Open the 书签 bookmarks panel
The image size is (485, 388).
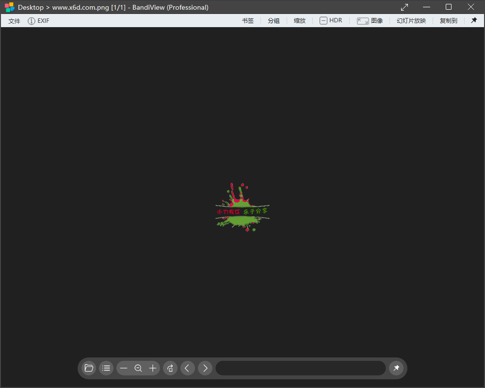point(248,20)
